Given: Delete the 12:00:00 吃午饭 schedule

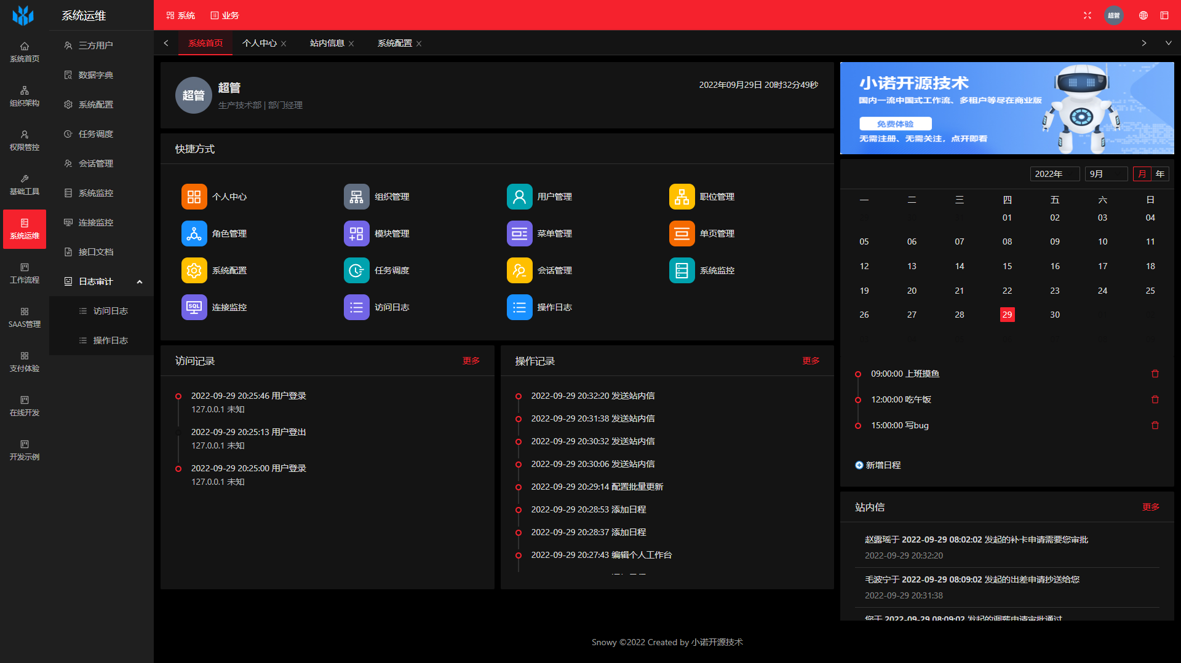Looking at the screenshot, I should (x=1155, y=399).
